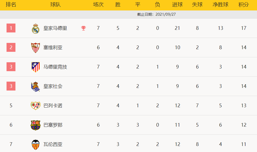This screenshot has height=152, width=257.
Task: Open the 皇家马德里 team link
Action: (55, 28)
